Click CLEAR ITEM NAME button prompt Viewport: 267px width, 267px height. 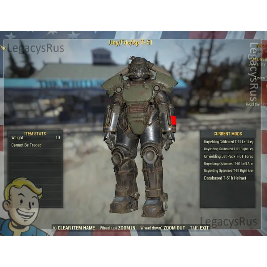74,228
